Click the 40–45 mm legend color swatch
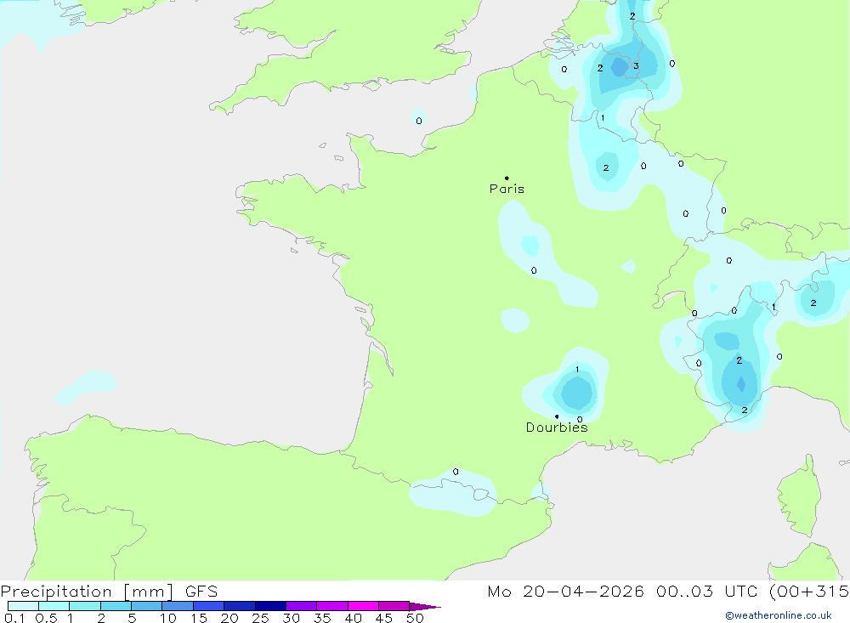 (x=363, y=606)
